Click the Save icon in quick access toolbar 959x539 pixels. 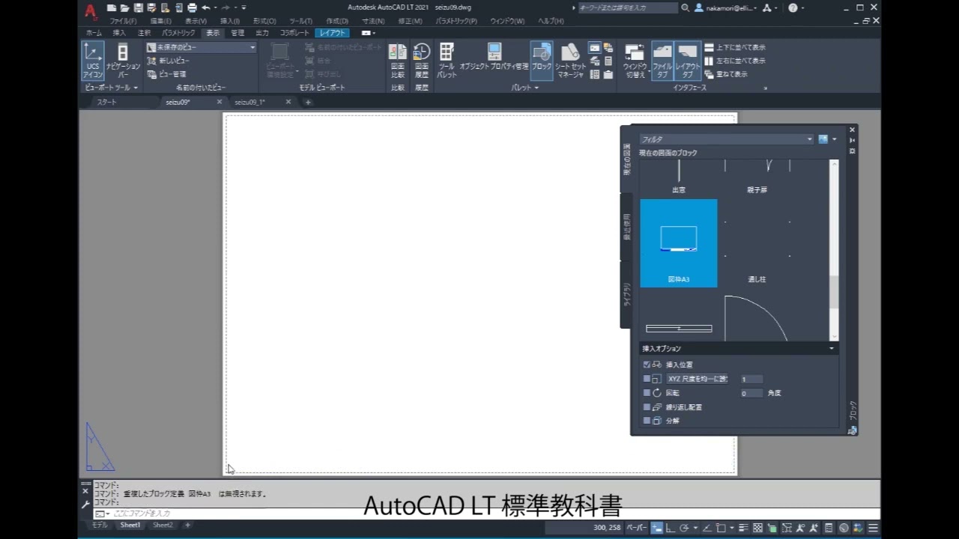click(x=139, y=7)
